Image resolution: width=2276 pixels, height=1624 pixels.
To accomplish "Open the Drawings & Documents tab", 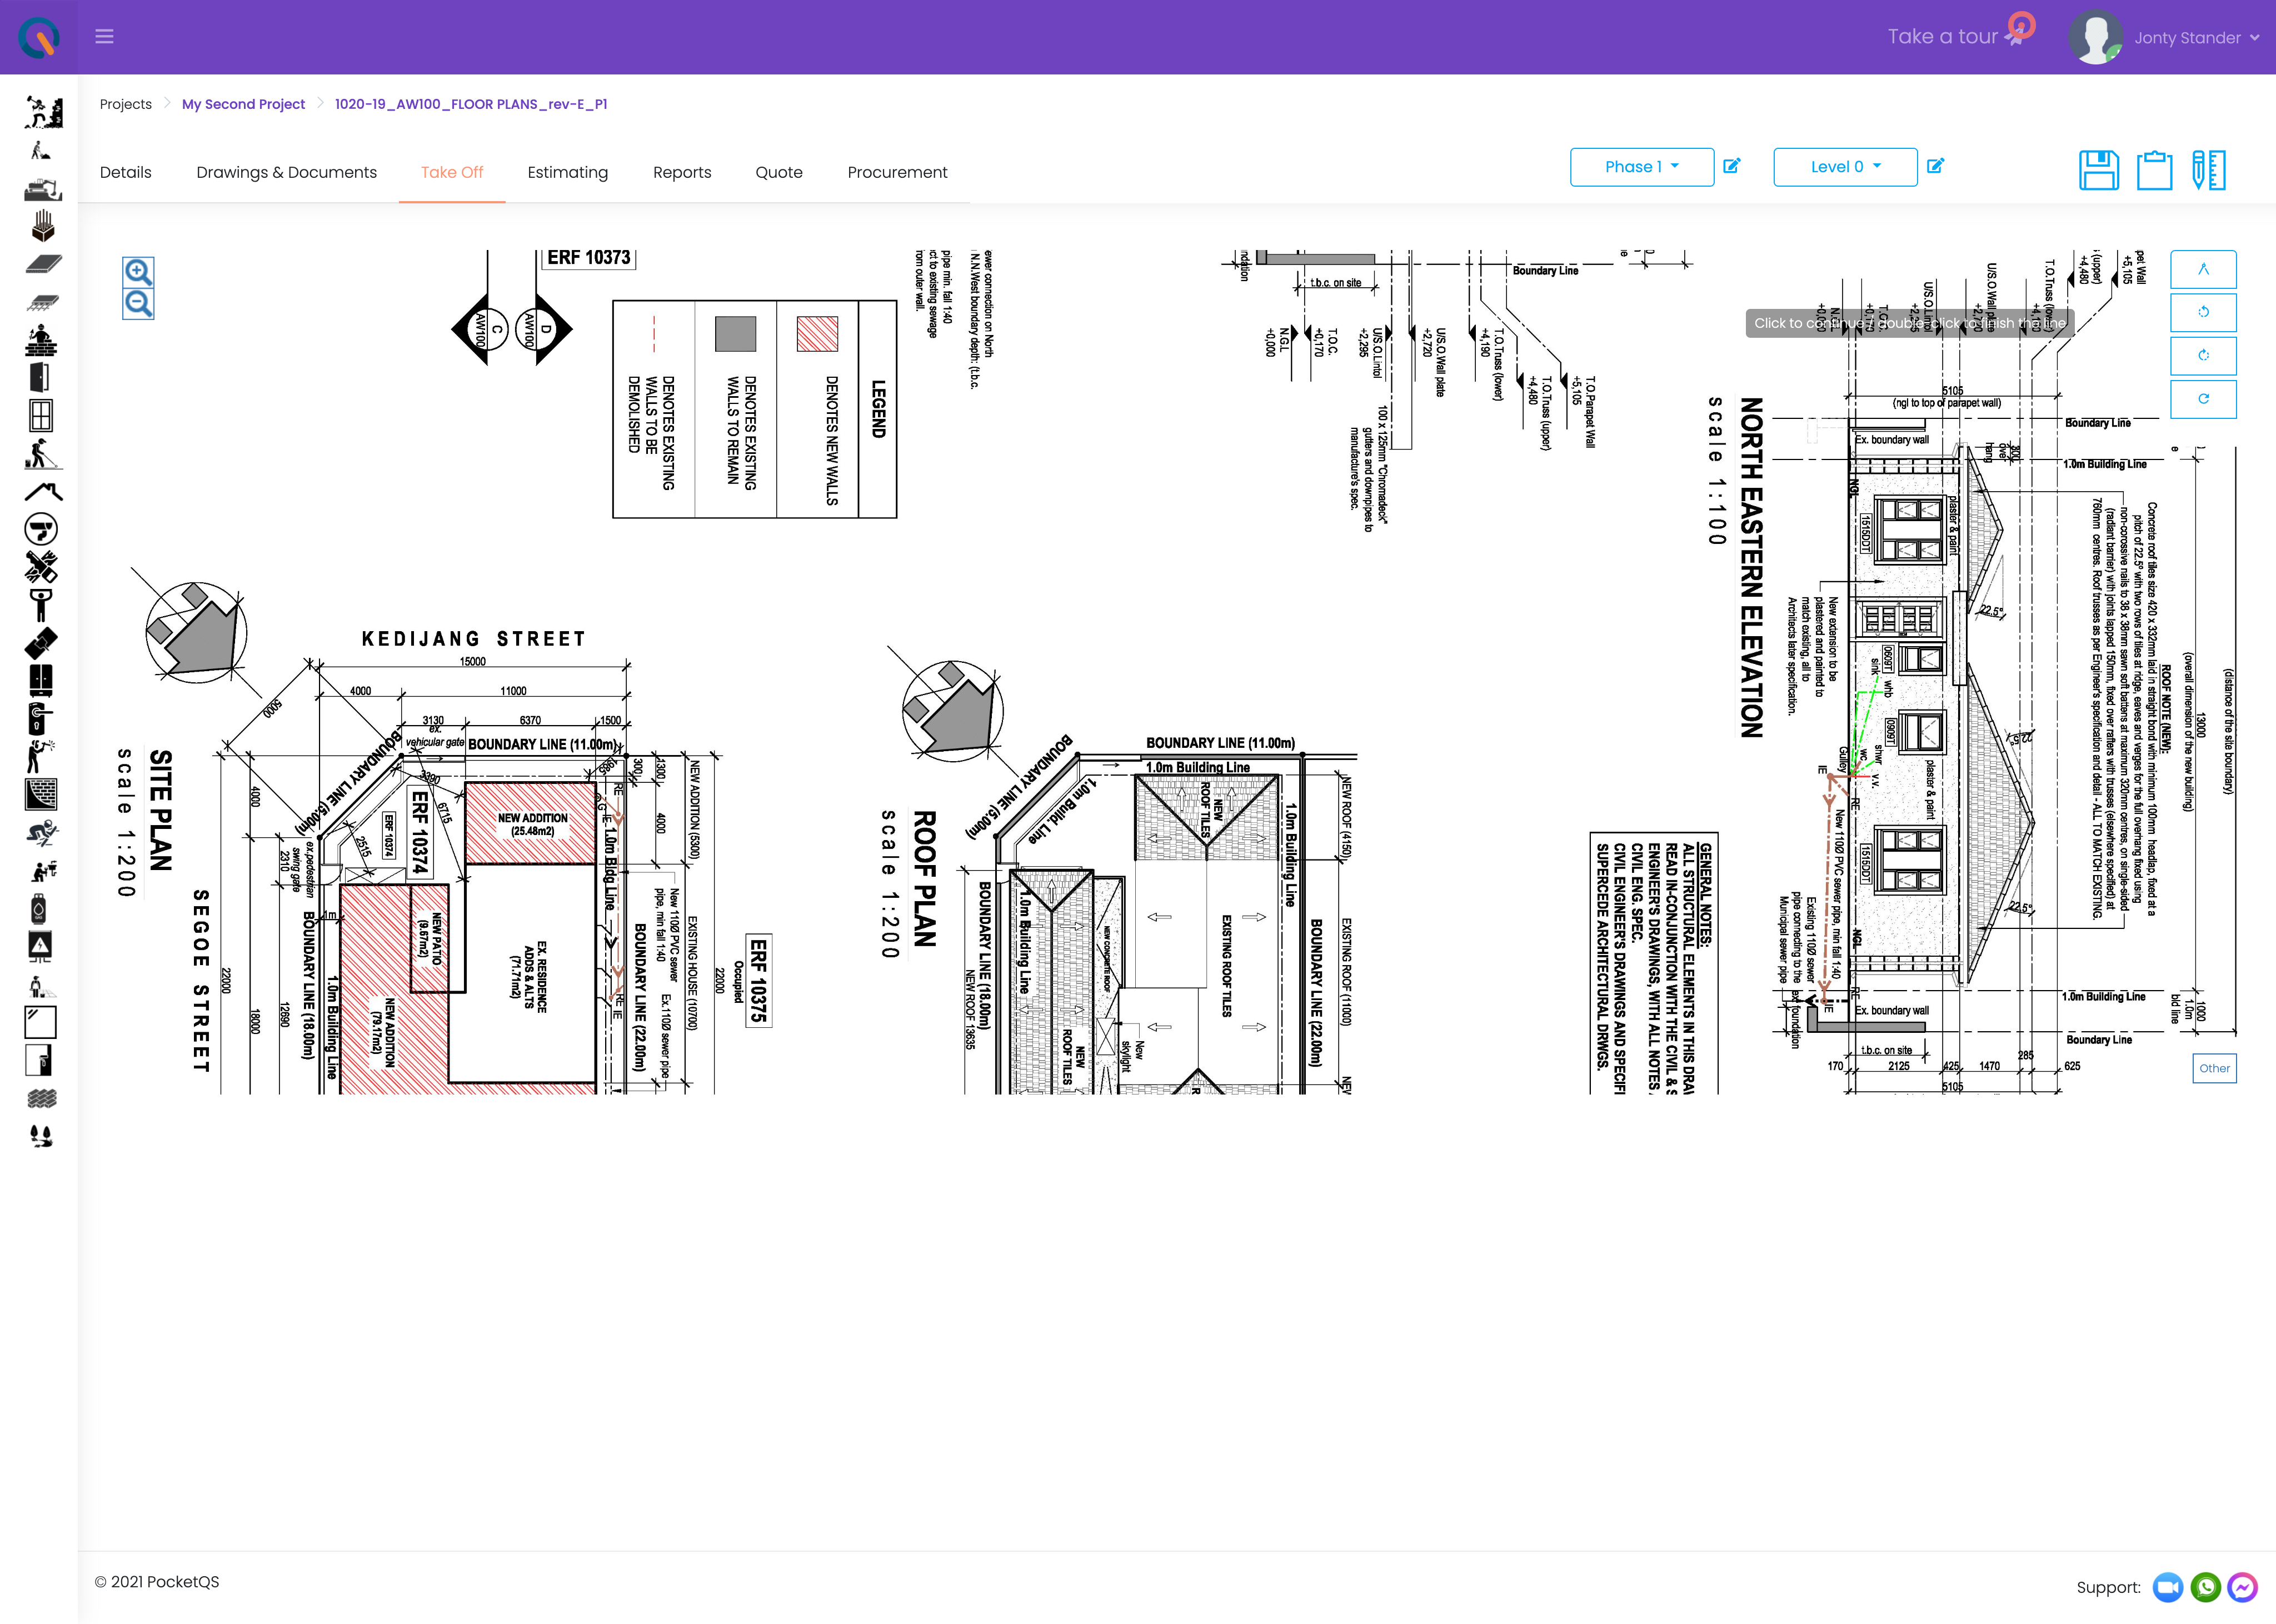I will point(287,172).
